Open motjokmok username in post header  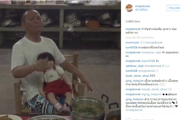(143, 6)
